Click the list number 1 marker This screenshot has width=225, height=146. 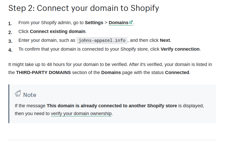pyautogui.click(x=10, y=24)
